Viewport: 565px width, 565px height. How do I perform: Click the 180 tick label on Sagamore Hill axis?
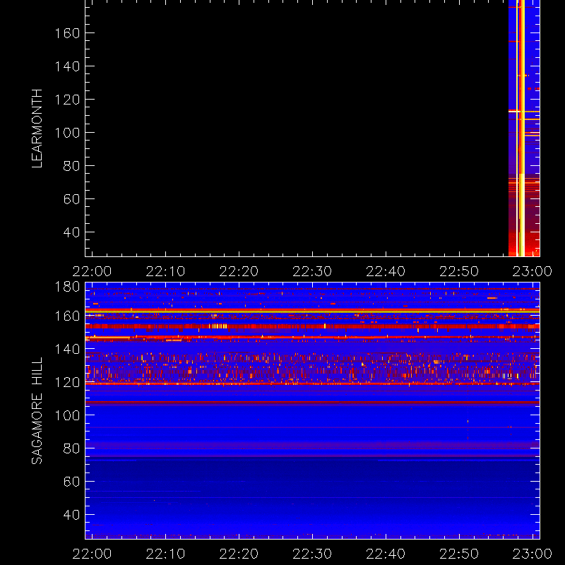(67, 287)
